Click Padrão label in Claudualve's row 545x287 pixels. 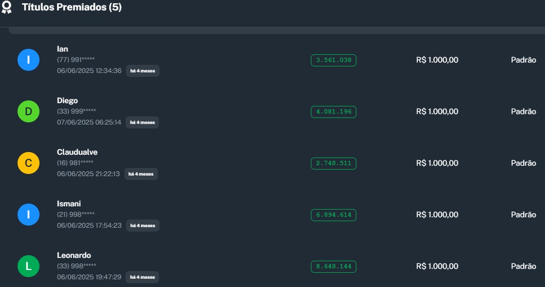(x=523, y=163)
